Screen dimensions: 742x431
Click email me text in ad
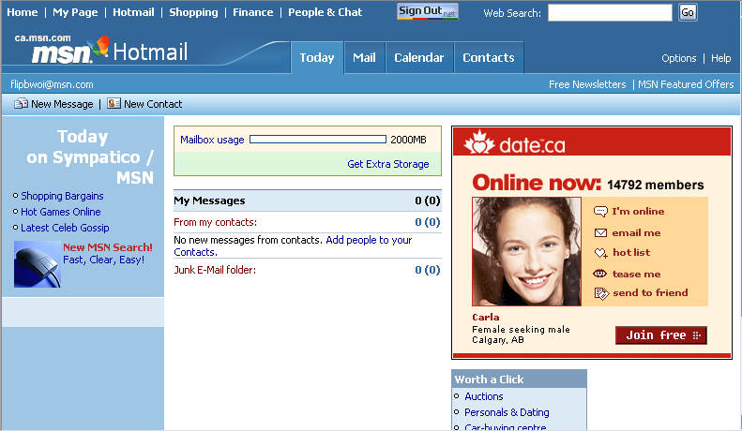(637, 232)
